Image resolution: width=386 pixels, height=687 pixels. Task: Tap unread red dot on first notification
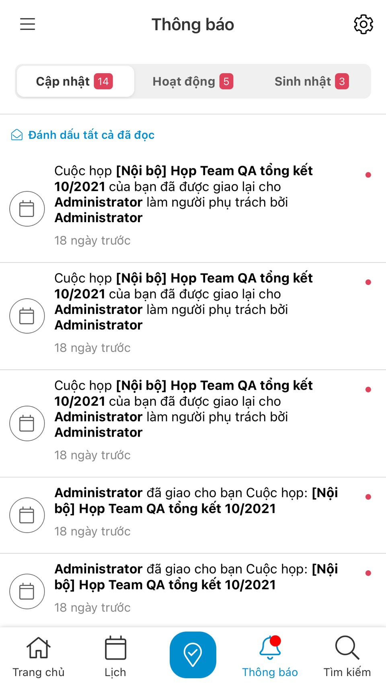click(368, 175)
